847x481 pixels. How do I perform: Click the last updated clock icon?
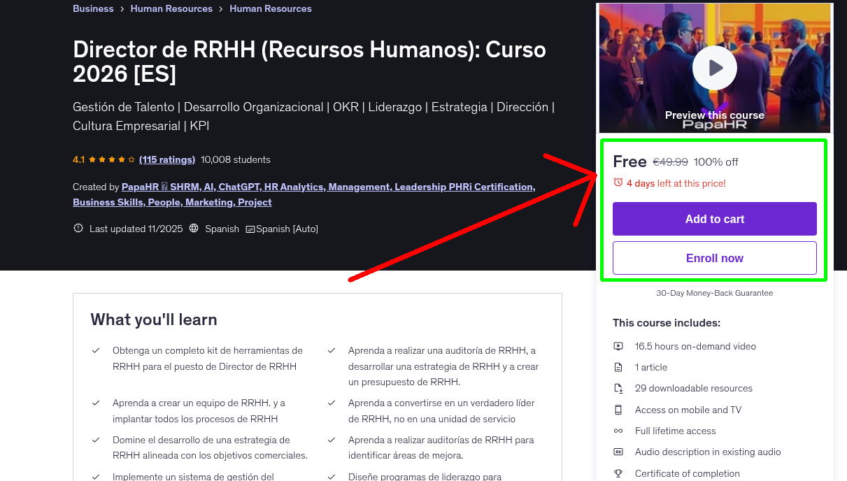[78, 228]
